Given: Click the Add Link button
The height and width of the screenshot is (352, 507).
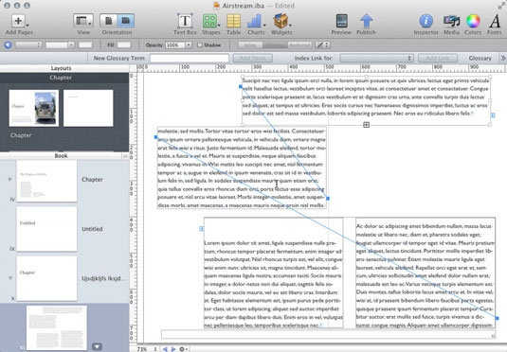Looking at the screenshot, I should pyautogui.click(x=438, y=58).
